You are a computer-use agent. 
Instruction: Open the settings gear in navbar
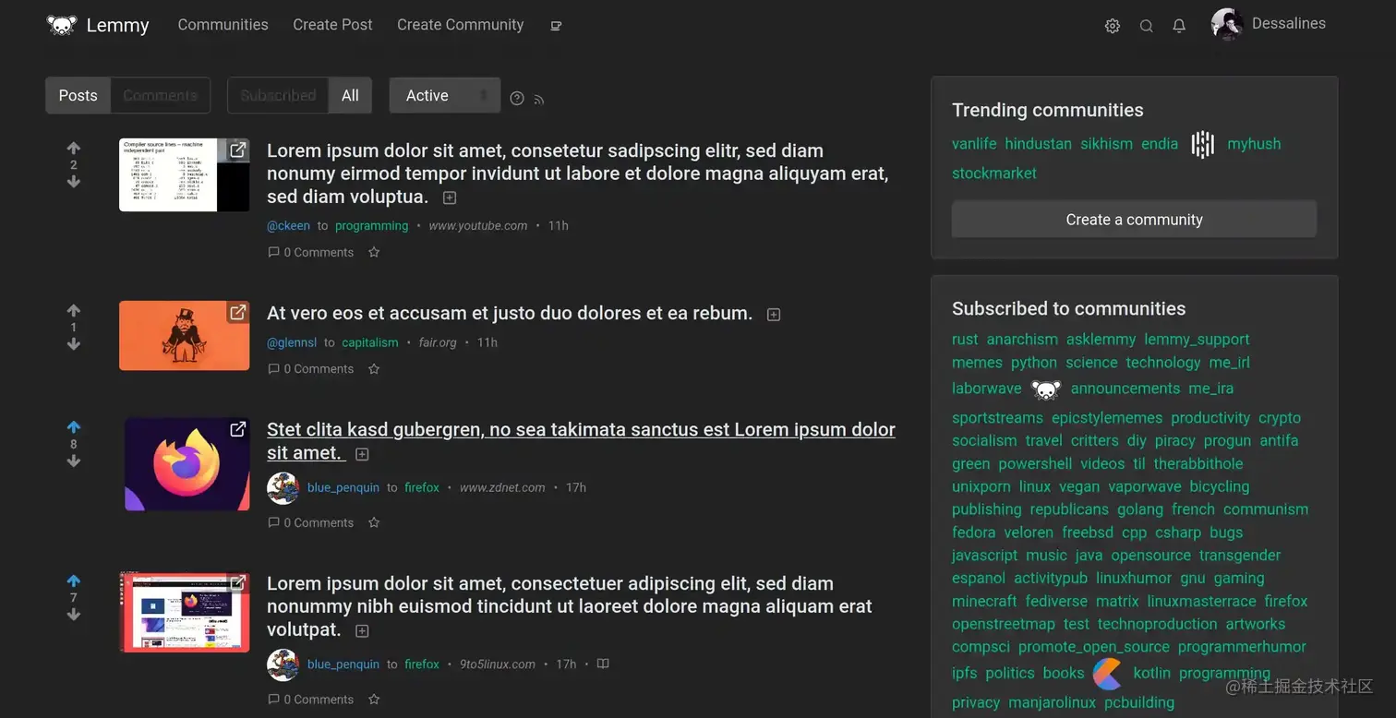(x=1113, y=26)
